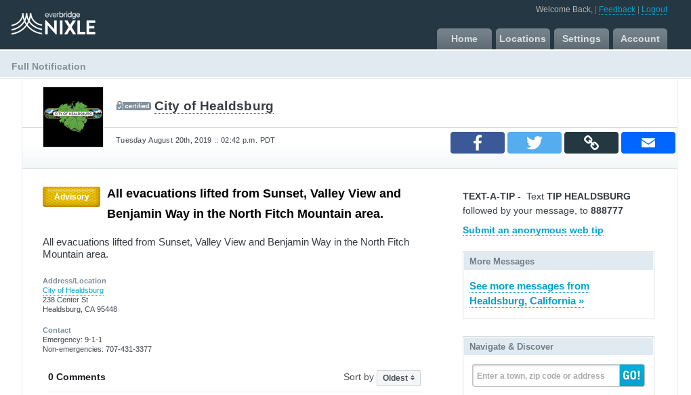See more messages from Healdsburg, California
The height and width of the screenshot is (395, 691).
(529, 294)
